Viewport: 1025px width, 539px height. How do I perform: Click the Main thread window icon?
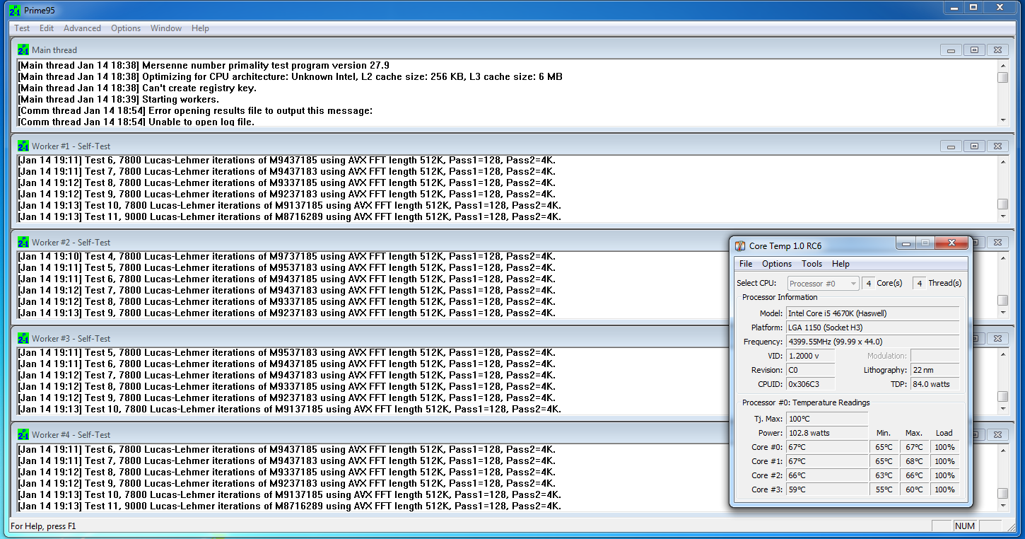(x=23, y=50)
